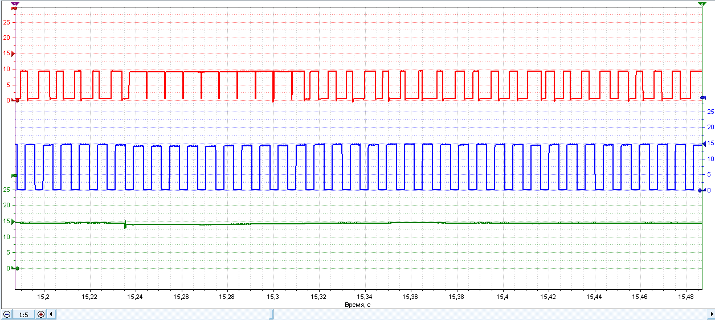Click the 15,48 time axis tick label
Screen dimensions: 715x320
pos(687,297)
